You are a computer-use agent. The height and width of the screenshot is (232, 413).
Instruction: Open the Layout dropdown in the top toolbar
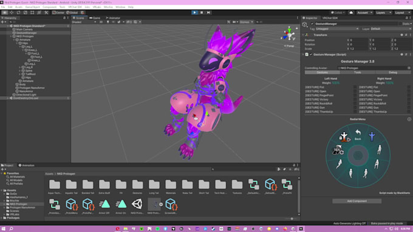(402, 13)
